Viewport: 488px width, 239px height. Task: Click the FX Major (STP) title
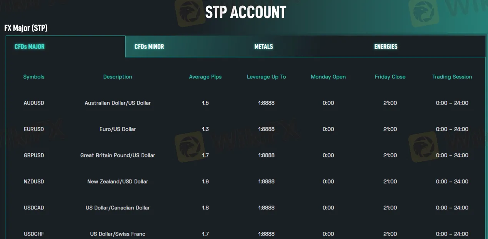pyautogui.click(x=26, y=28)
